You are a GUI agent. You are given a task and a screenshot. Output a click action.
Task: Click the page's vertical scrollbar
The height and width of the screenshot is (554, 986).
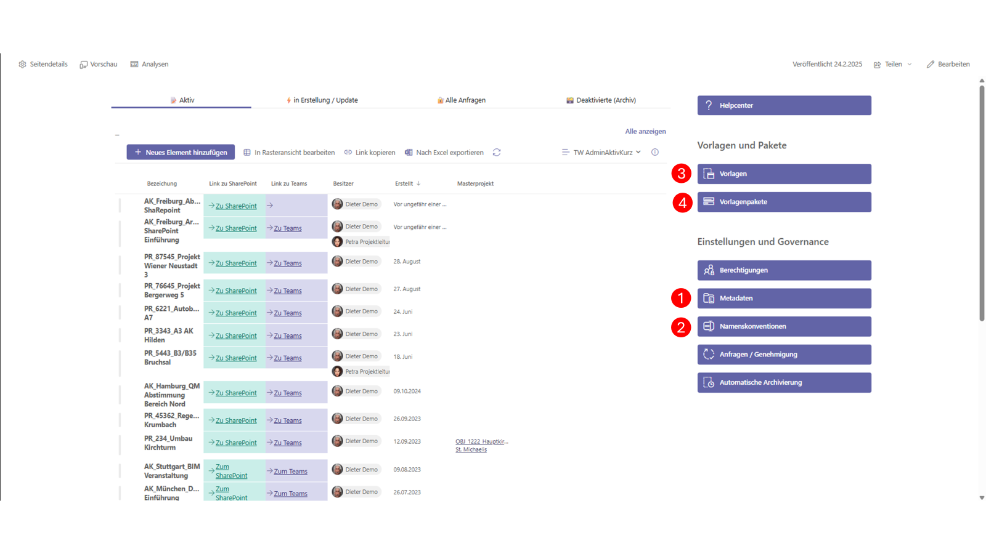click(x=982, y=203)
